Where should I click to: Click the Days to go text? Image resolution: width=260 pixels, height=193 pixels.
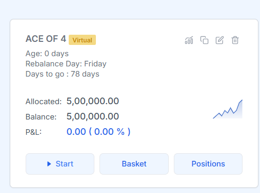(63, 74)
